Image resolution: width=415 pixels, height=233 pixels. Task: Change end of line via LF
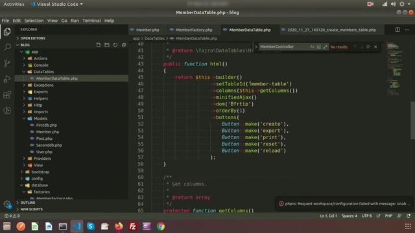click(379, 216)
